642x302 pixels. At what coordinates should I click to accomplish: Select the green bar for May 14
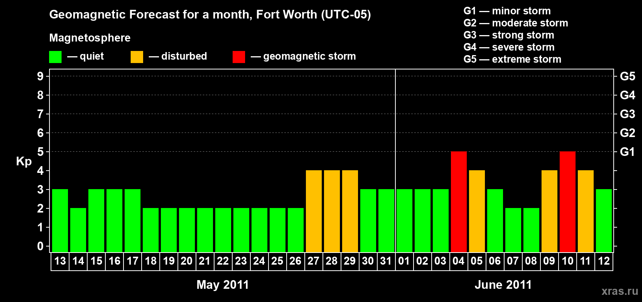78,230
